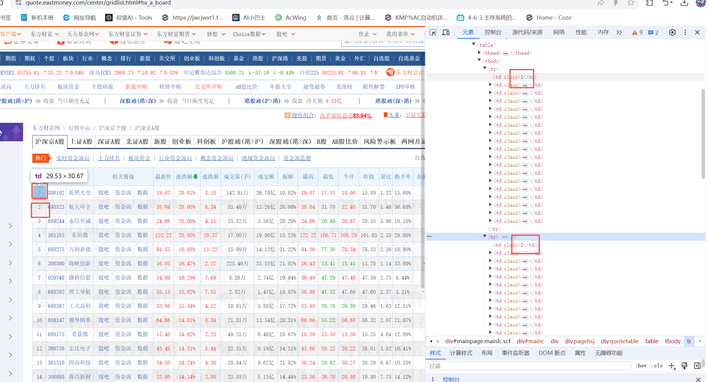Image resolution: width=709 pixels, height=382 pixels.
Task: Click the paintbrush rendering emulation icon
Action: 684,366
